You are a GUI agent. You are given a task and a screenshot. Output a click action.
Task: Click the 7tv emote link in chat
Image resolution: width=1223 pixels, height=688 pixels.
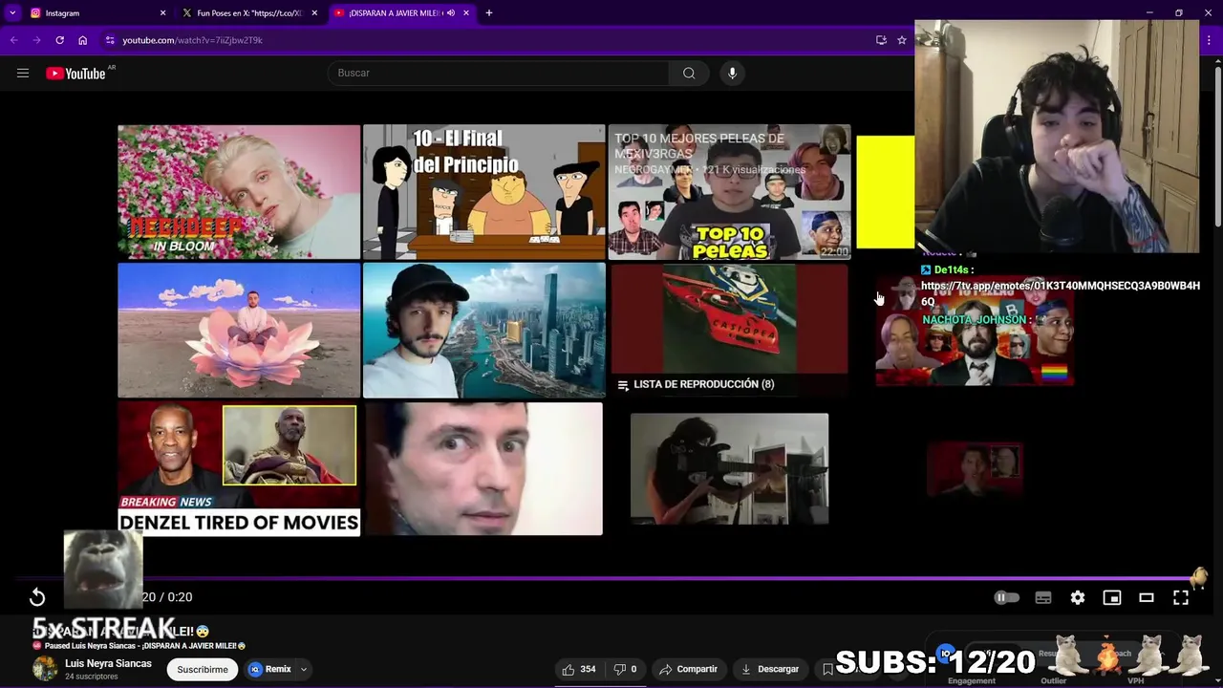click(x=1060, y=292)
